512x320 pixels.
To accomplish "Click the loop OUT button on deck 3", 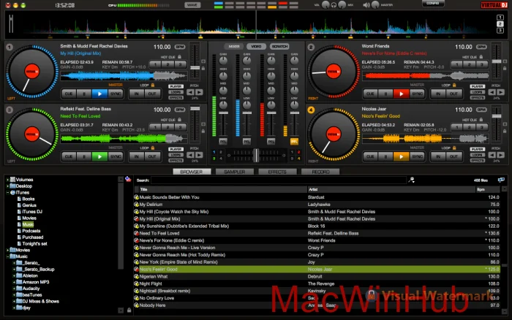I will coord(152,156).
